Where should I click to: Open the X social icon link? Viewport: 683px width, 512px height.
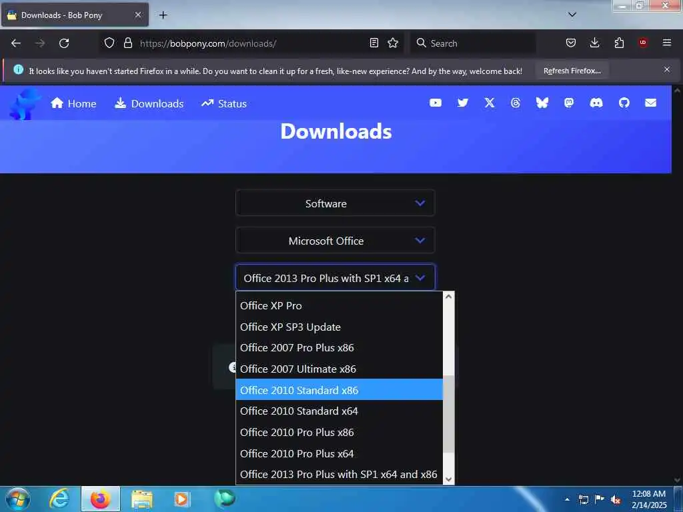[x=490, y=103]
